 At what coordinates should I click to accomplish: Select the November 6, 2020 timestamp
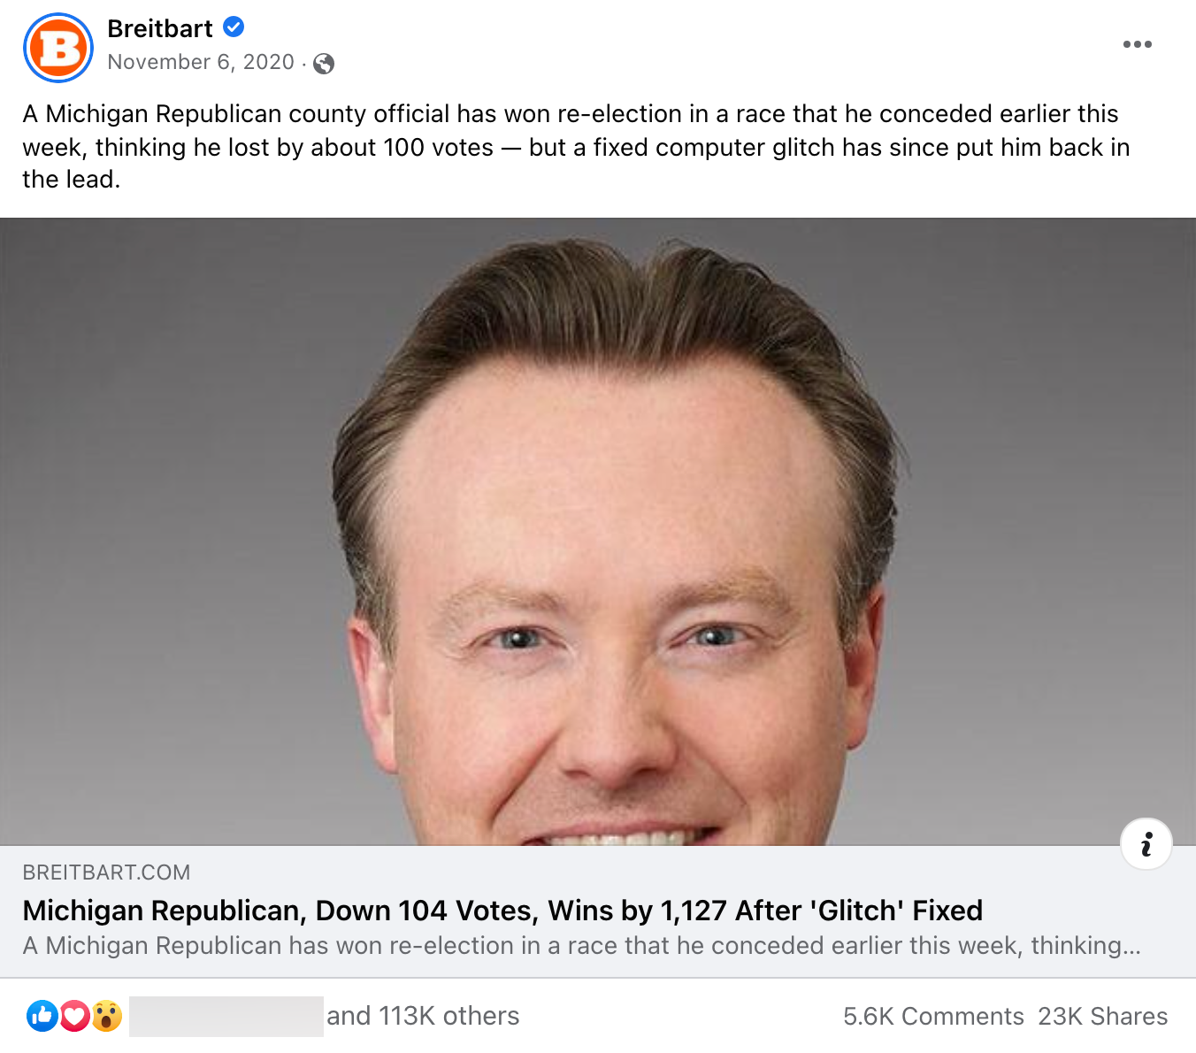pos(201,62)
